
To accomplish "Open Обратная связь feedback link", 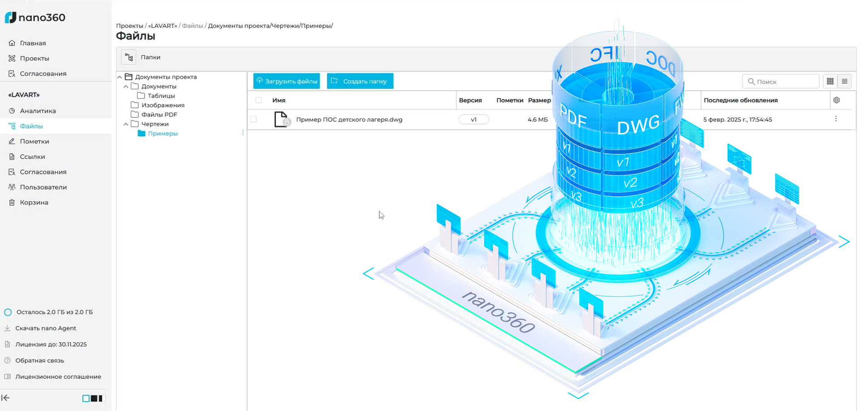I will click(x=39, y=360).
